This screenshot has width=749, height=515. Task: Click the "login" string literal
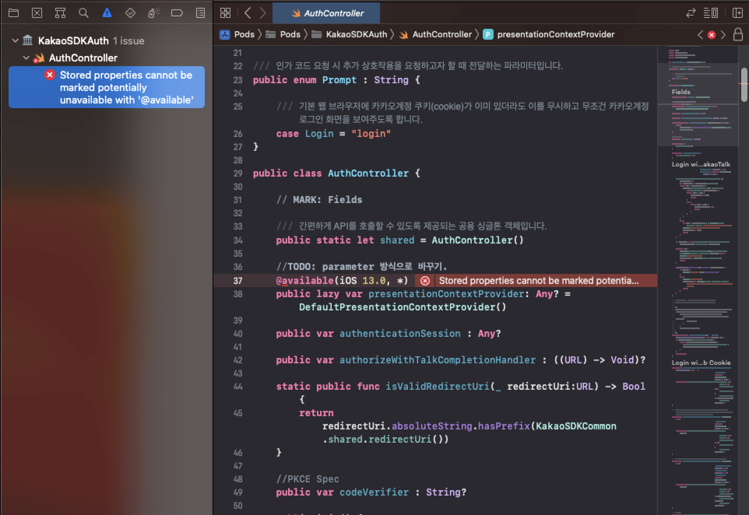(x=371, y=133)
